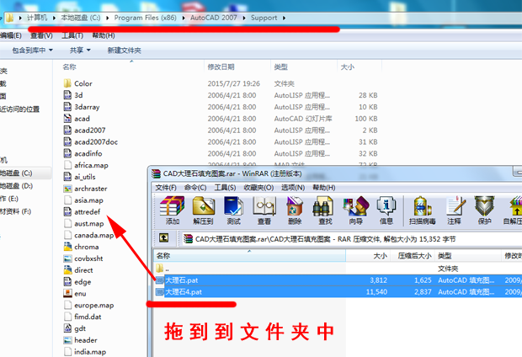Viewport: 522px width, 357px height.
Task: Sort Explorer files by 修改日期 column
Action: [237, 67]
